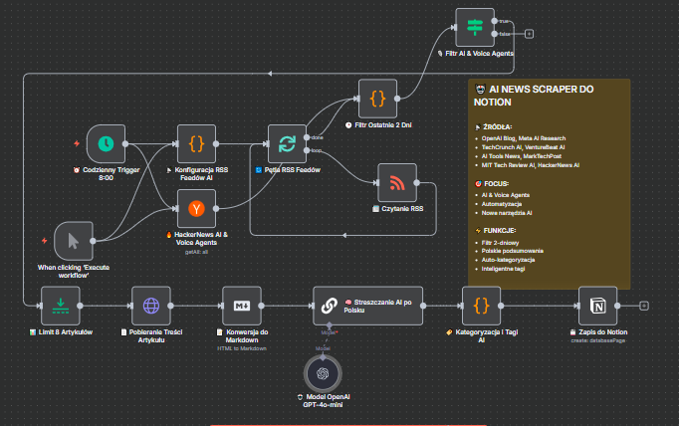Click the 'When clicking Execute workflow' label

click(74, 272)
